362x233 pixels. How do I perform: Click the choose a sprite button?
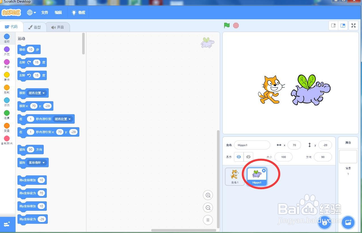325,223
